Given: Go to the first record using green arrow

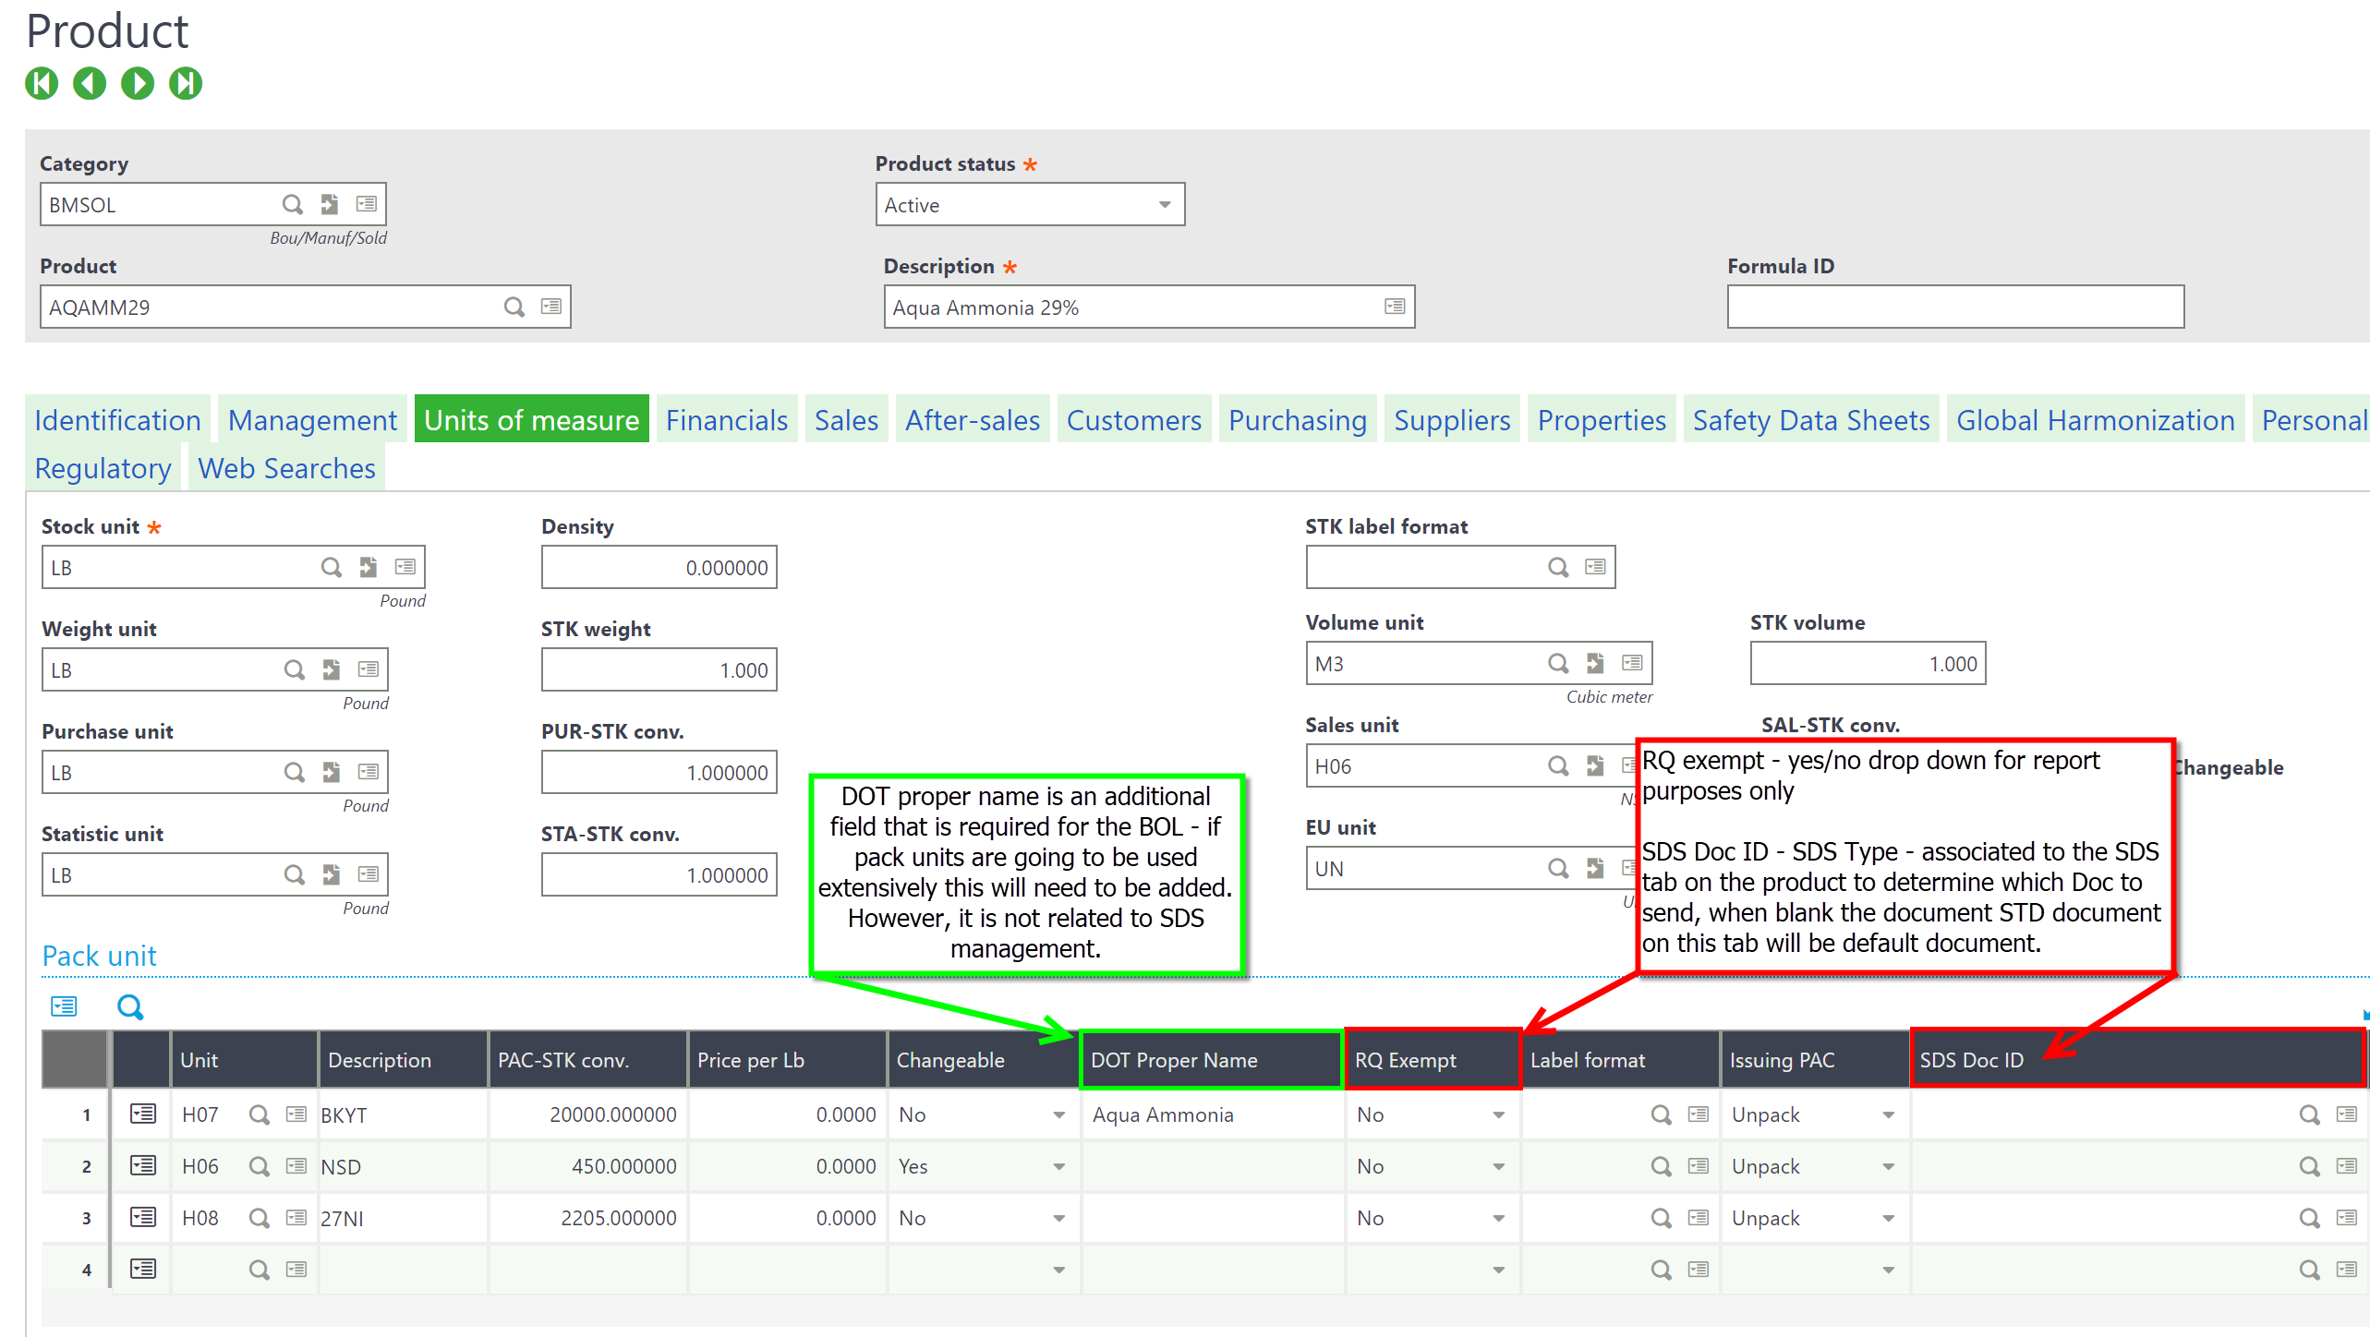Looking at the screenshot, I should (x=42, y=84).
